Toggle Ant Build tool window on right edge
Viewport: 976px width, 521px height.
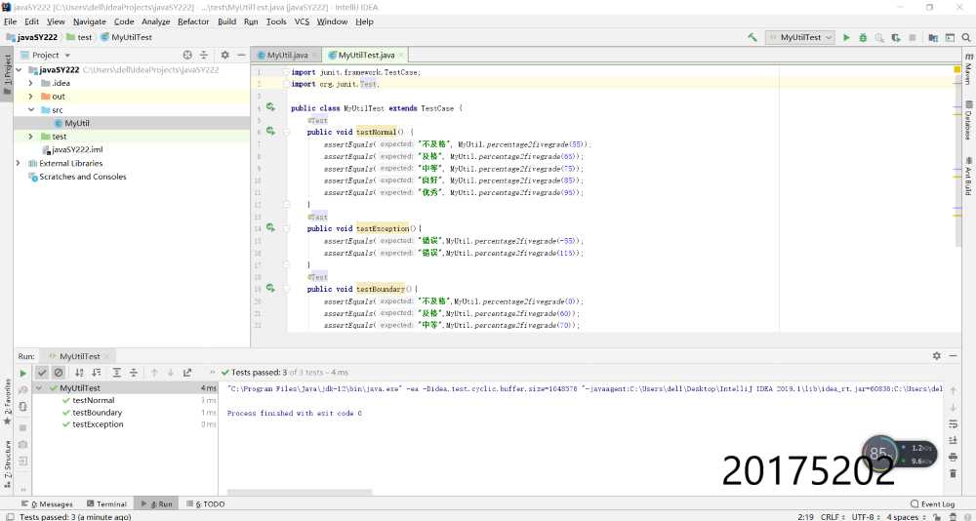tap(968, 177)
